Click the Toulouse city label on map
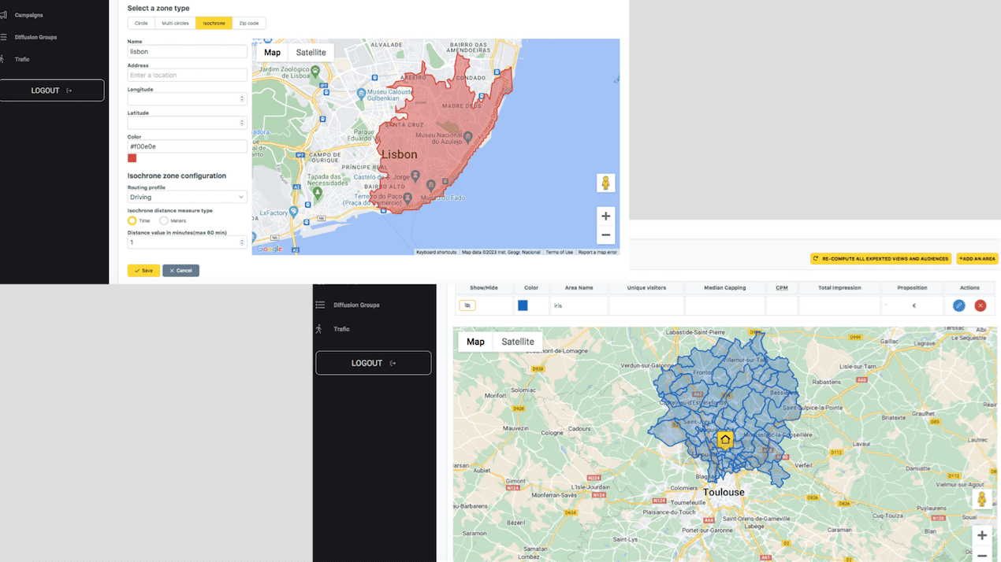 click(x=724, y=492)
